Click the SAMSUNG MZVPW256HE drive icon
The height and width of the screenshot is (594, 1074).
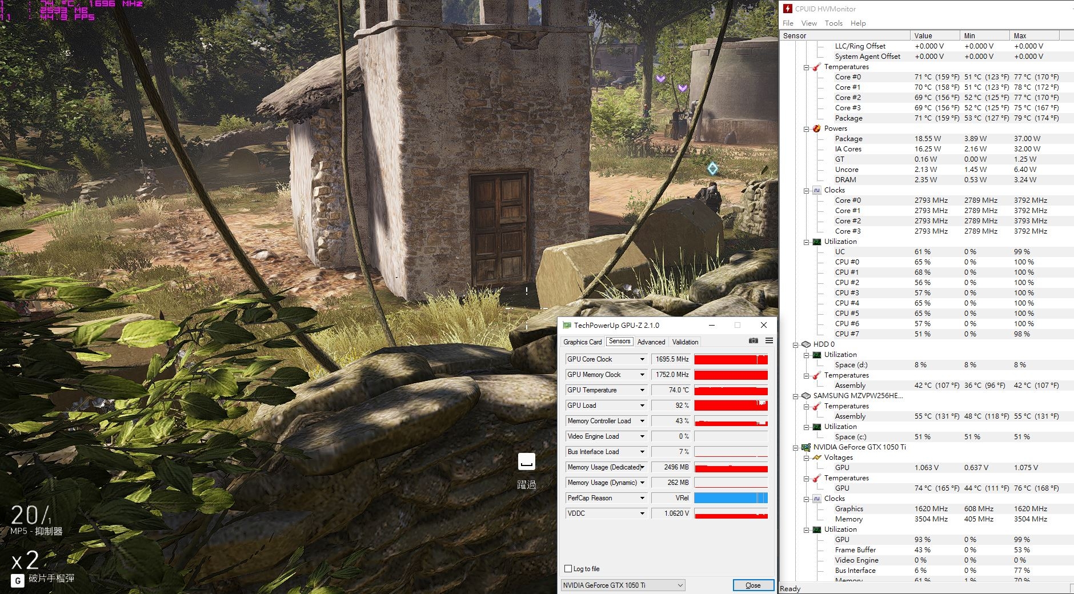[x=806, y=396]
